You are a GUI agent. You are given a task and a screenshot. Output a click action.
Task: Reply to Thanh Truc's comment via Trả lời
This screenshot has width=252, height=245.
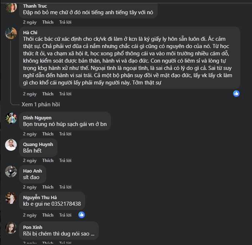point(65,22)
